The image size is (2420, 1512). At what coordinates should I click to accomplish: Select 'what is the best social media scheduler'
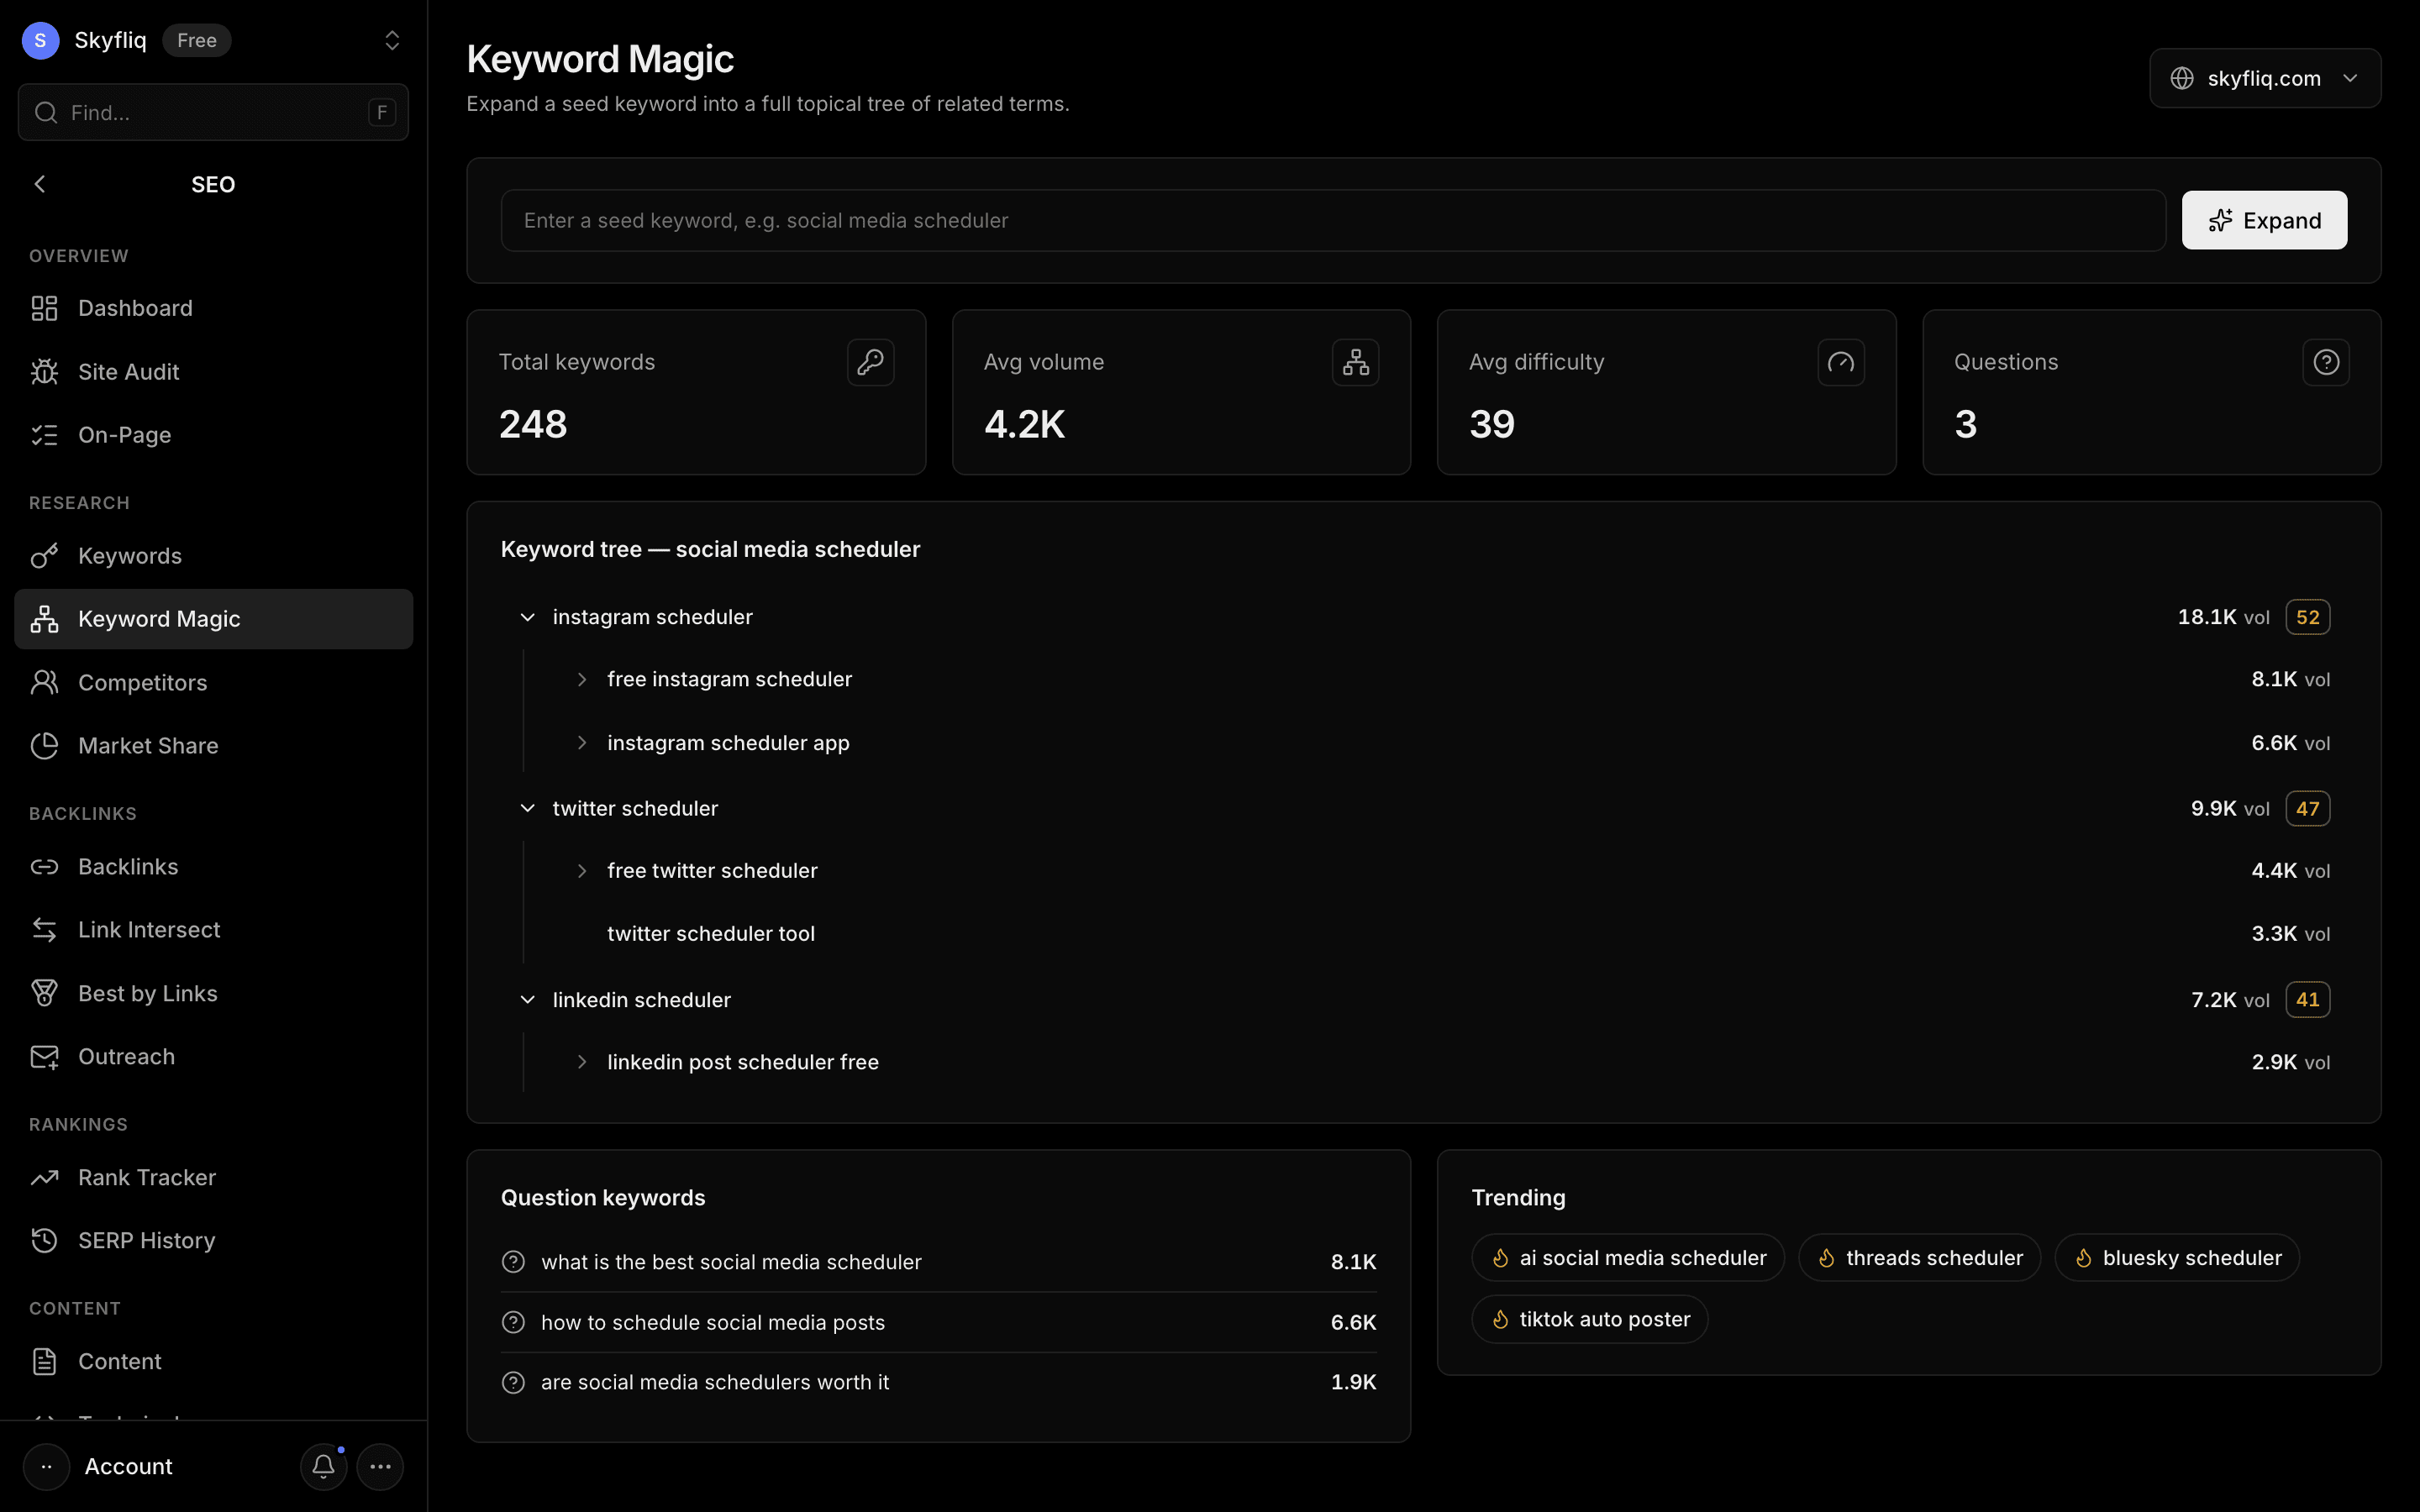(938, 1262)
